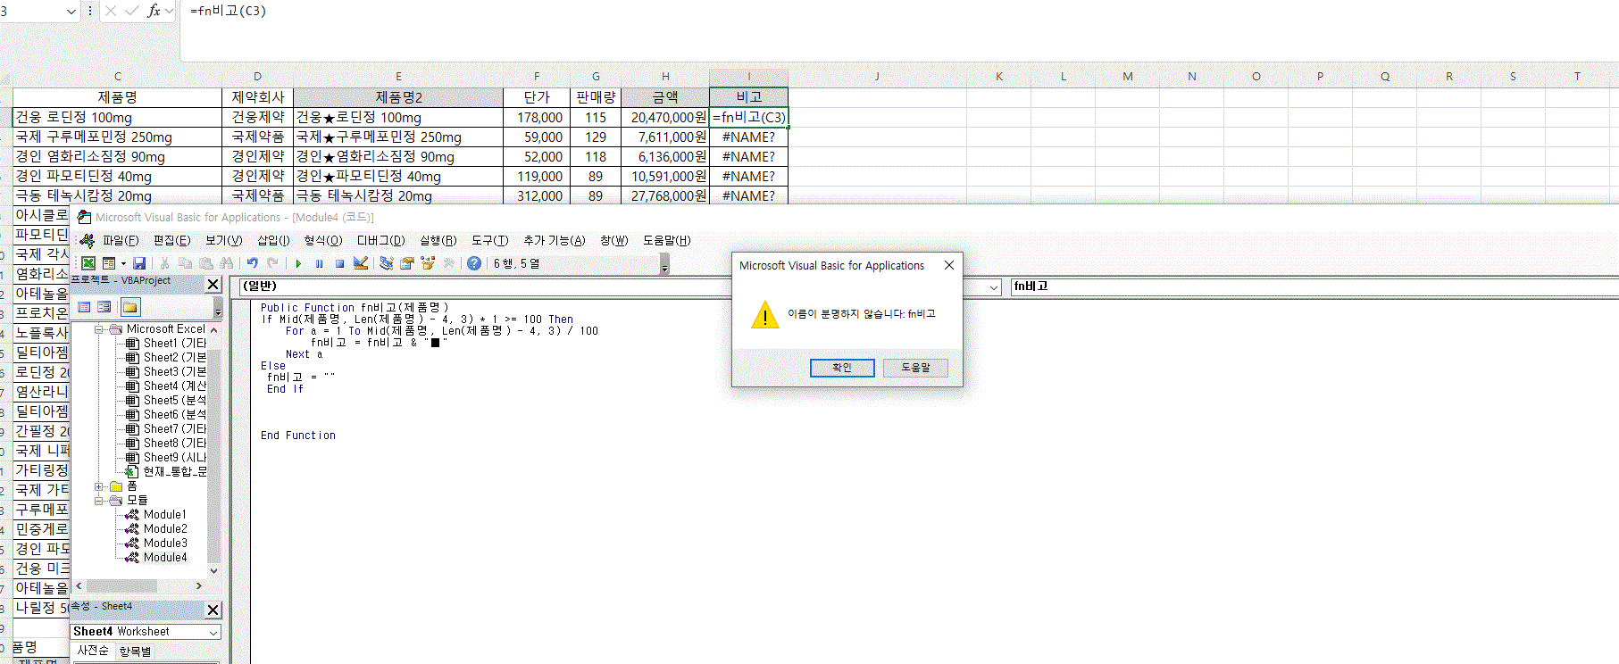Click the Break pause icon in toolbar
Viewport: 1619px width, 664px height.
click(319, 263)
